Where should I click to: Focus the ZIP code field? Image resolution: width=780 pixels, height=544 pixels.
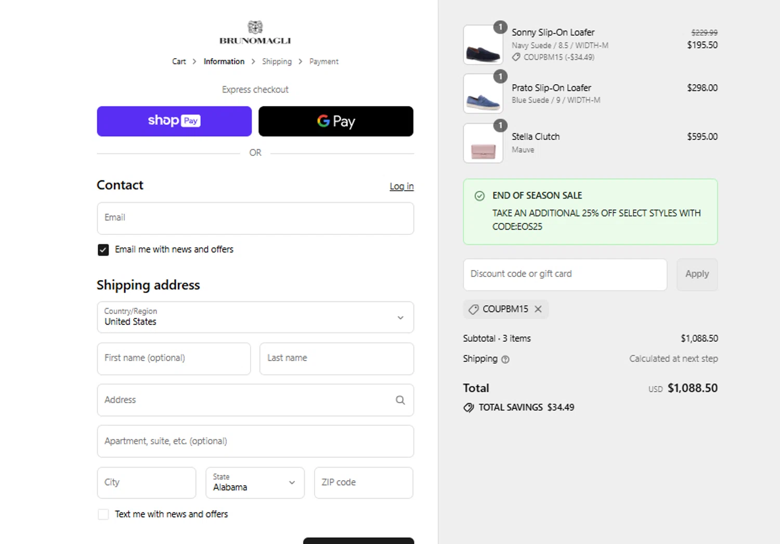tap(363, 483)
